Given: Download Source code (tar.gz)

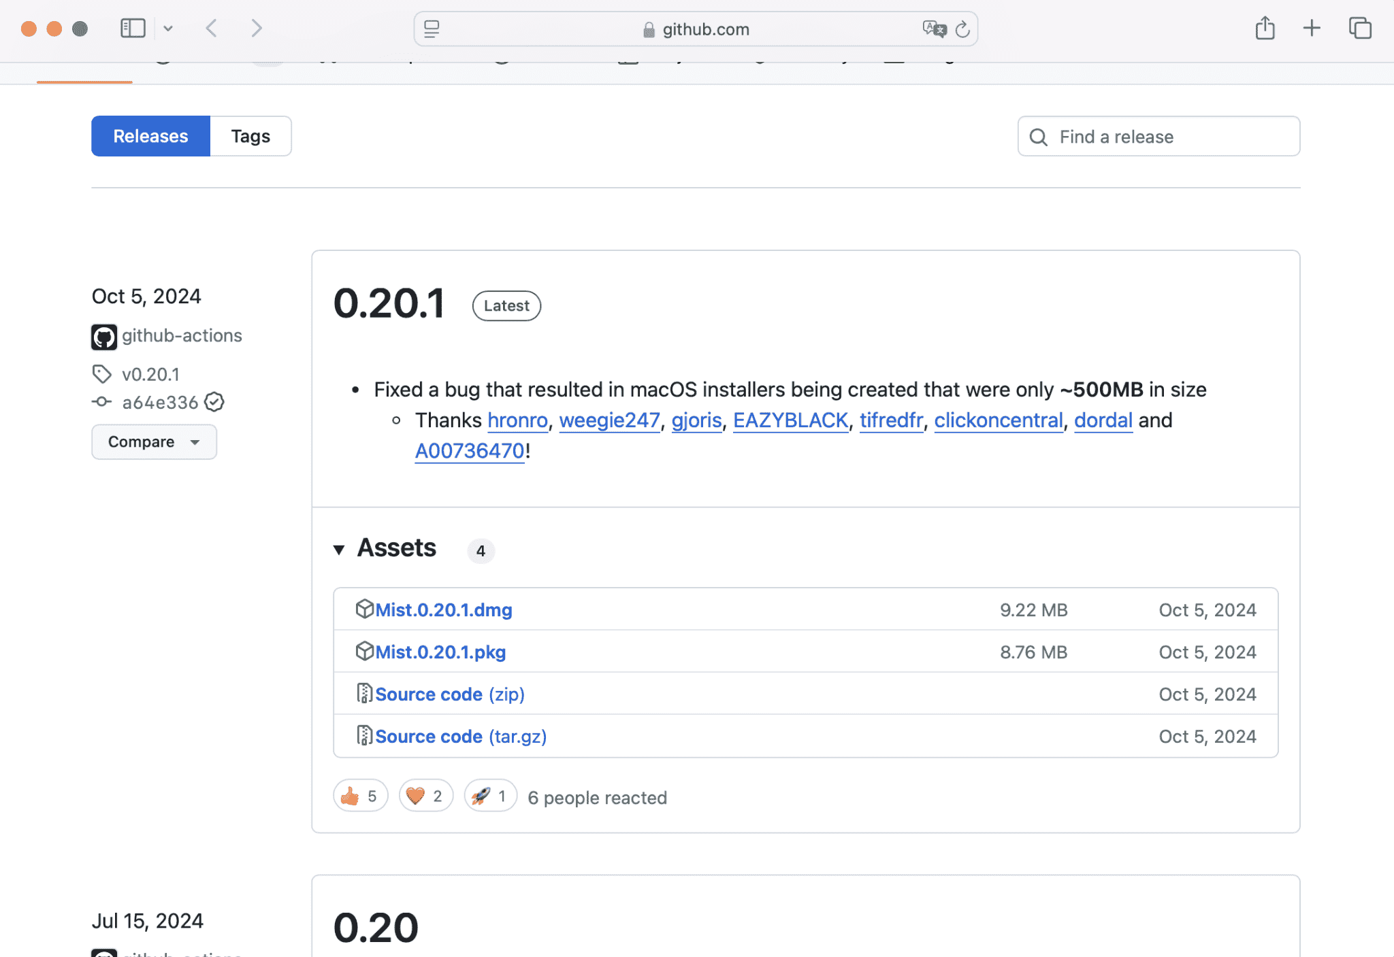Looking at the screenshot, I should tap(461, 736).
